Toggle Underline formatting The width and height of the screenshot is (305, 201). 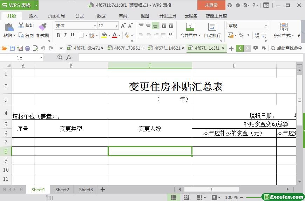click(72, 35)
